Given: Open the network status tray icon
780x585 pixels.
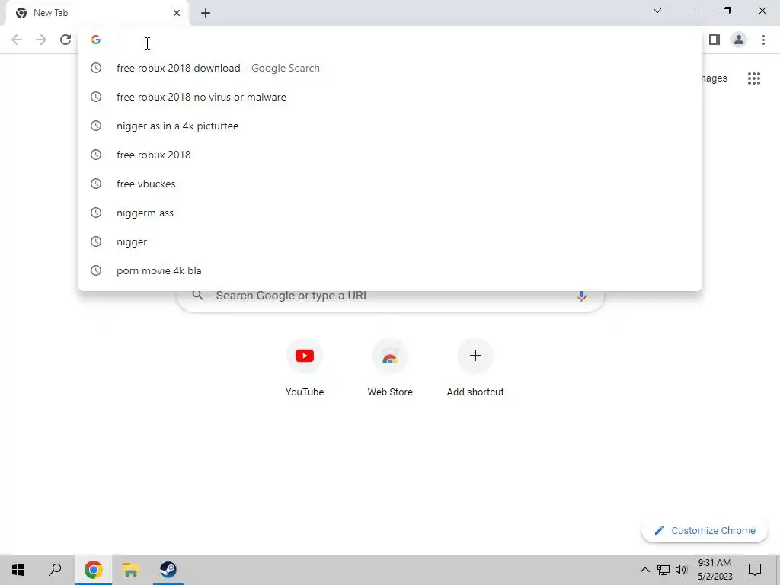Looking at the screenshot, I should click(x=663, y=570).
